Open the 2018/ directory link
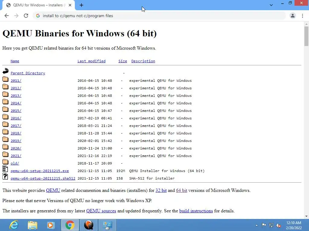 point(16,133)
